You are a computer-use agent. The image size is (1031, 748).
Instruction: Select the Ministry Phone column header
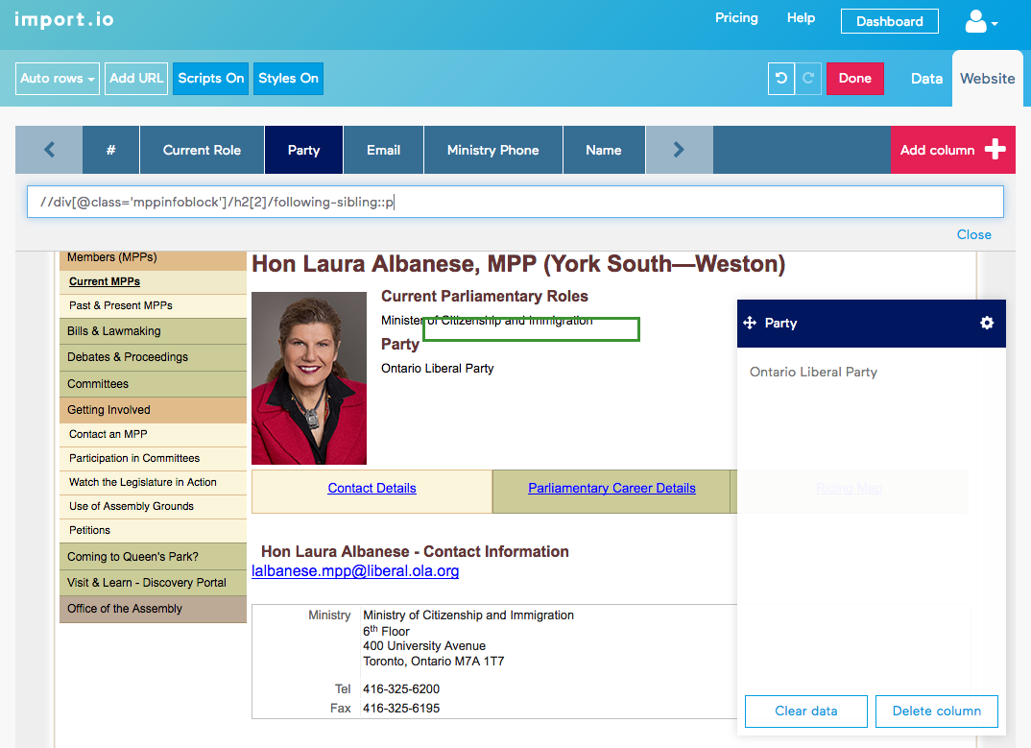493,150
